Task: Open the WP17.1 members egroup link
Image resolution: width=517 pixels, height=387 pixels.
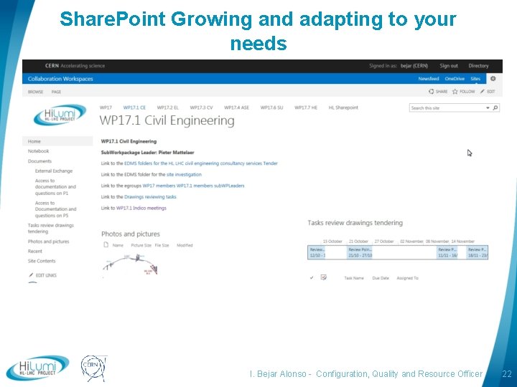Action: (x=195, y=186)
